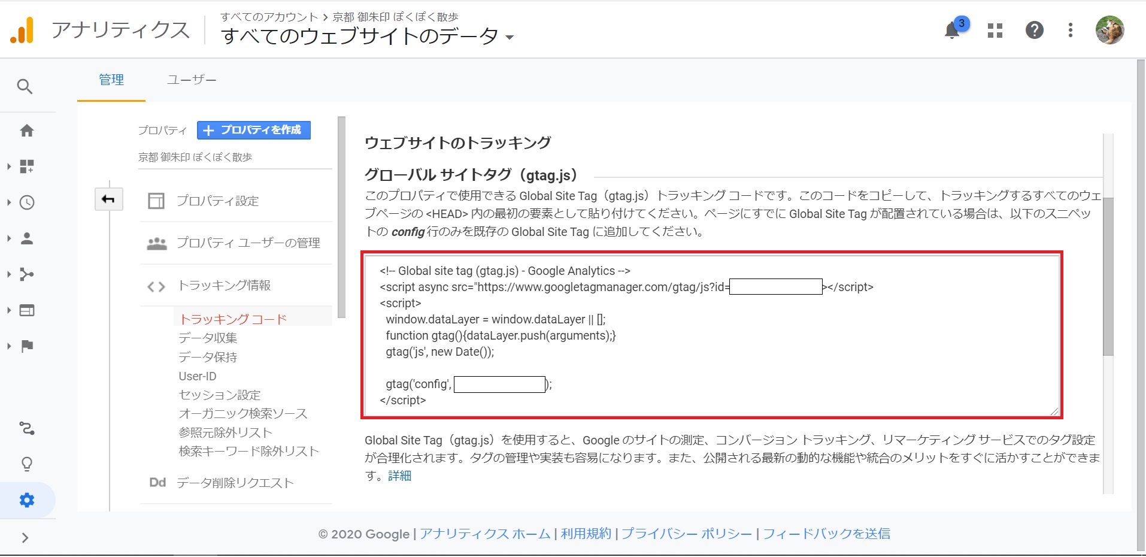Click inside the gtag.js tracking code textarea
The image size is (1146, 557).
coord(711,335)
